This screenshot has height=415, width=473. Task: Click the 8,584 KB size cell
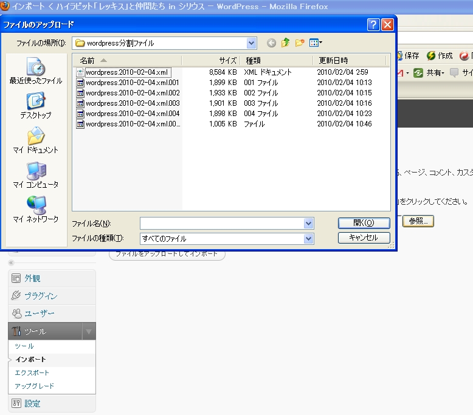(x=223, y=72)
